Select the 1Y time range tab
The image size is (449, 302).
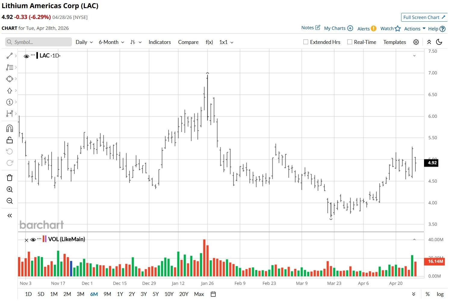point(120,294)
